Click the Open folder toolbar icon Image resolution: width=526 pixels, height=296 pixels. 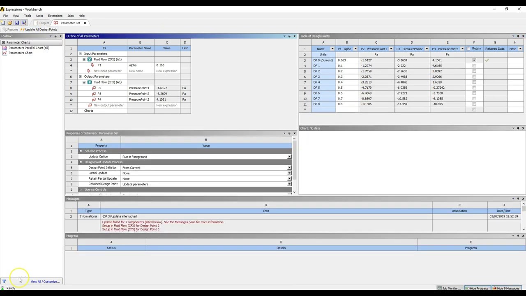10,23
